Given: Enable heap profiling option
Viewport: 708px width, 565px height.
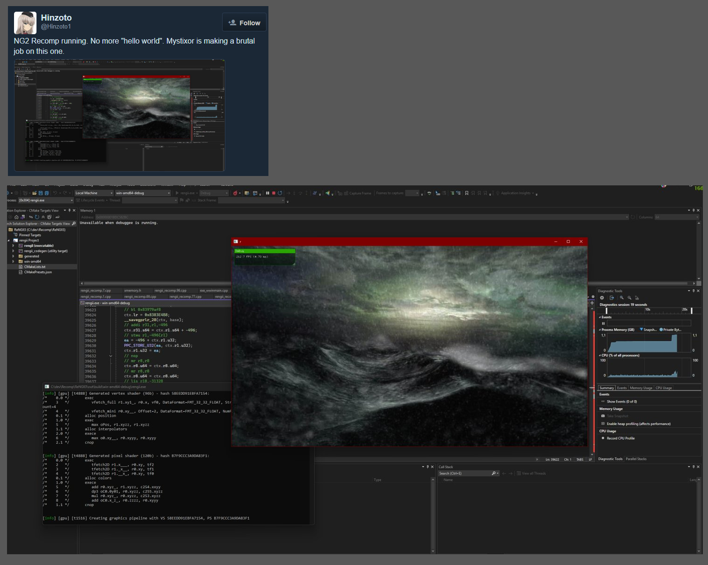Looking at the screenshot, I should [638, 424].
